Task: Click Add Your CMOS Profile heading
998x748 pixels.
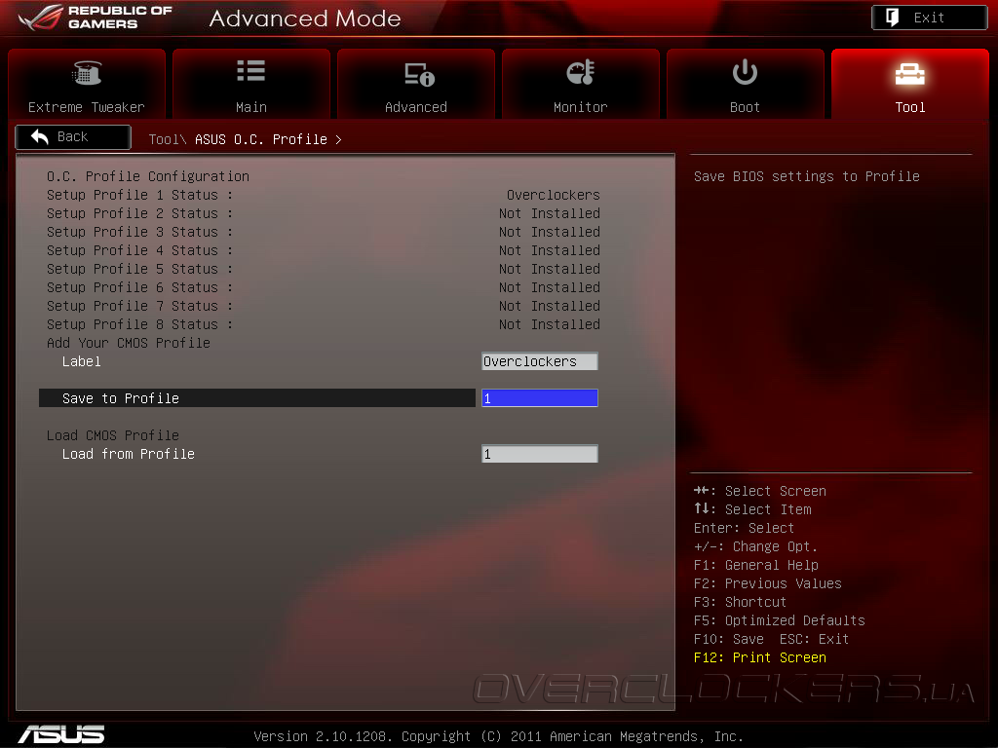Action: [129, 343]
